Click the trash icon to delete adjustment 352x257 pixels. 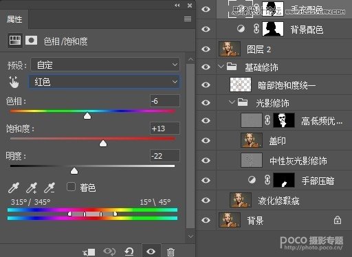(x=170, y=252)
